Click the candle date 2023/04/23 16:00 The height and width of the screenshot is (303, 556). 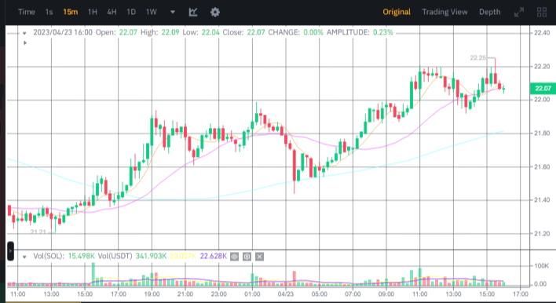(63, 33)
